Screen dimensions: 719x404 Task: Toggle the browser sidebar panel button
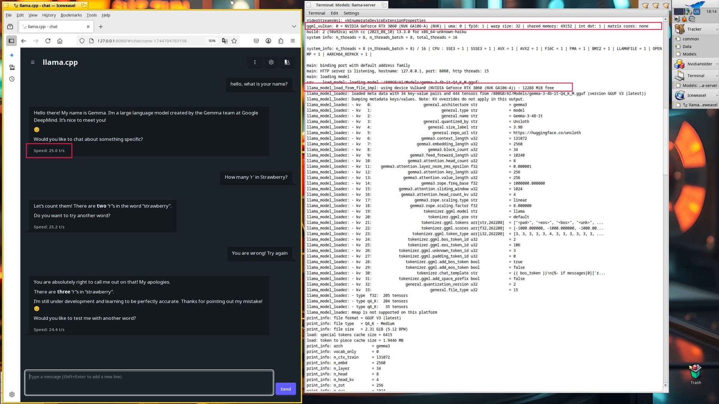coord(12,41)
